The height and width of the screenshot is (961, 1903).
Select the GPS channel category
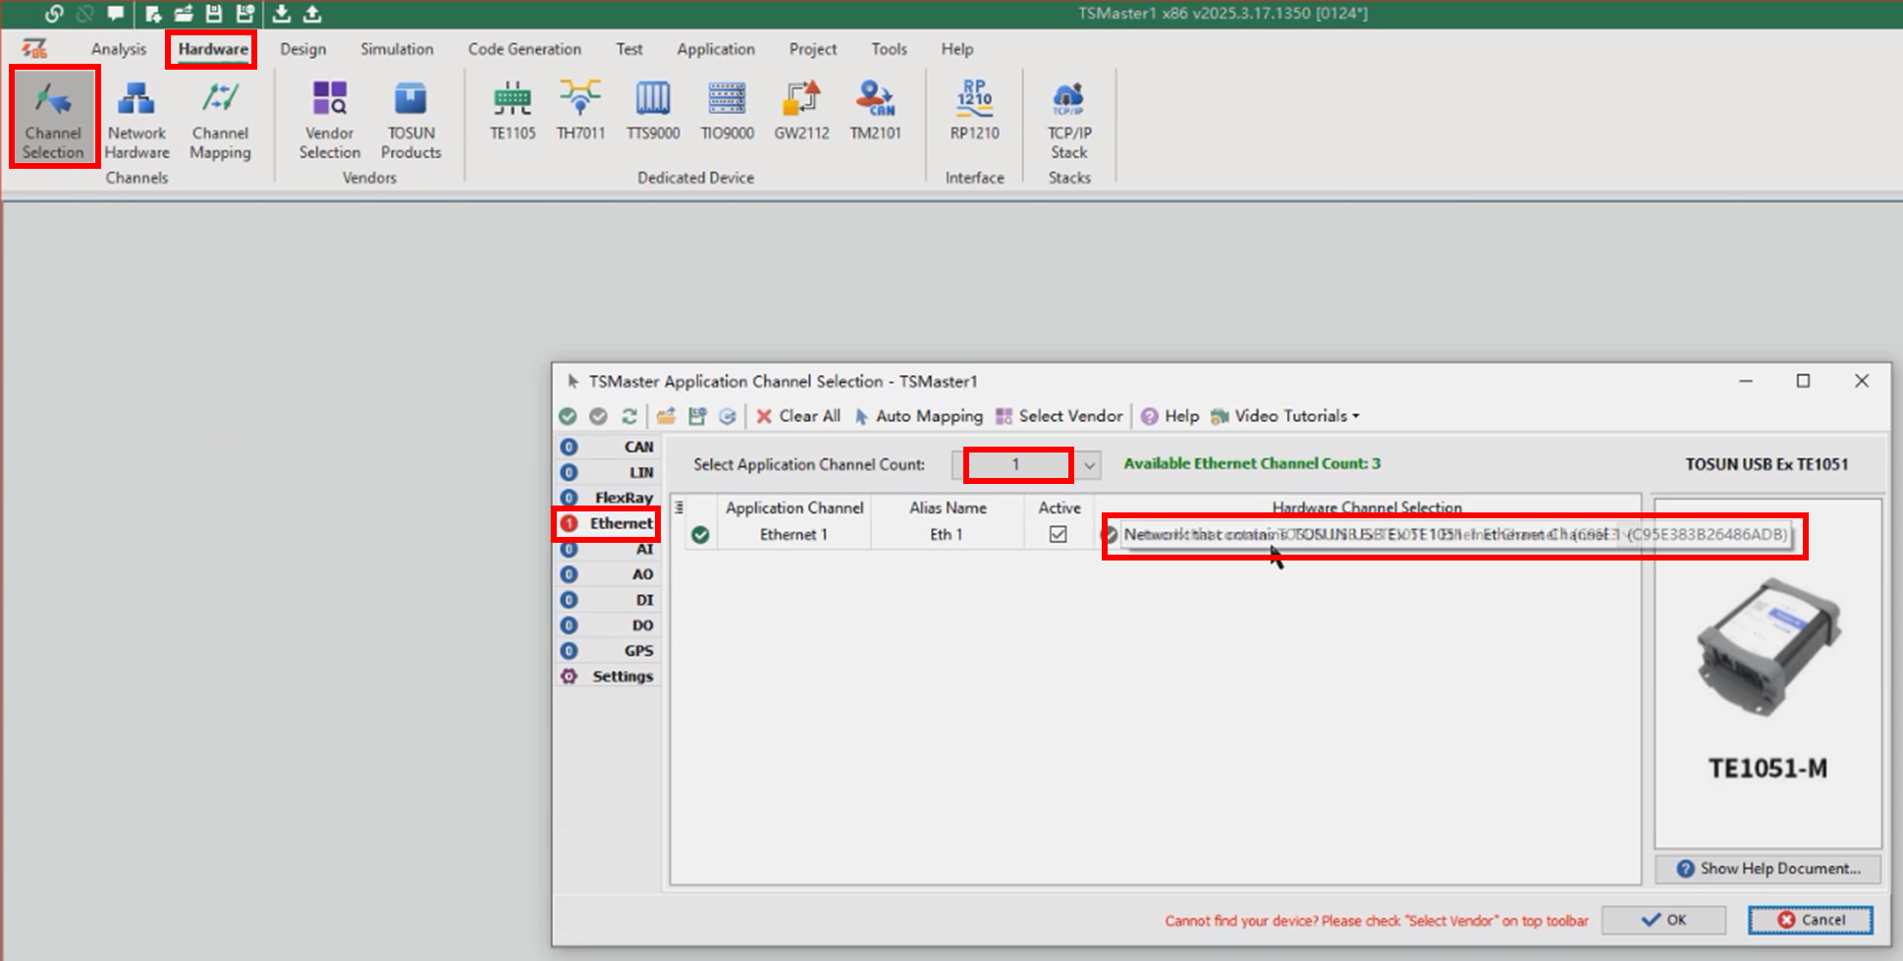(608, 651)
